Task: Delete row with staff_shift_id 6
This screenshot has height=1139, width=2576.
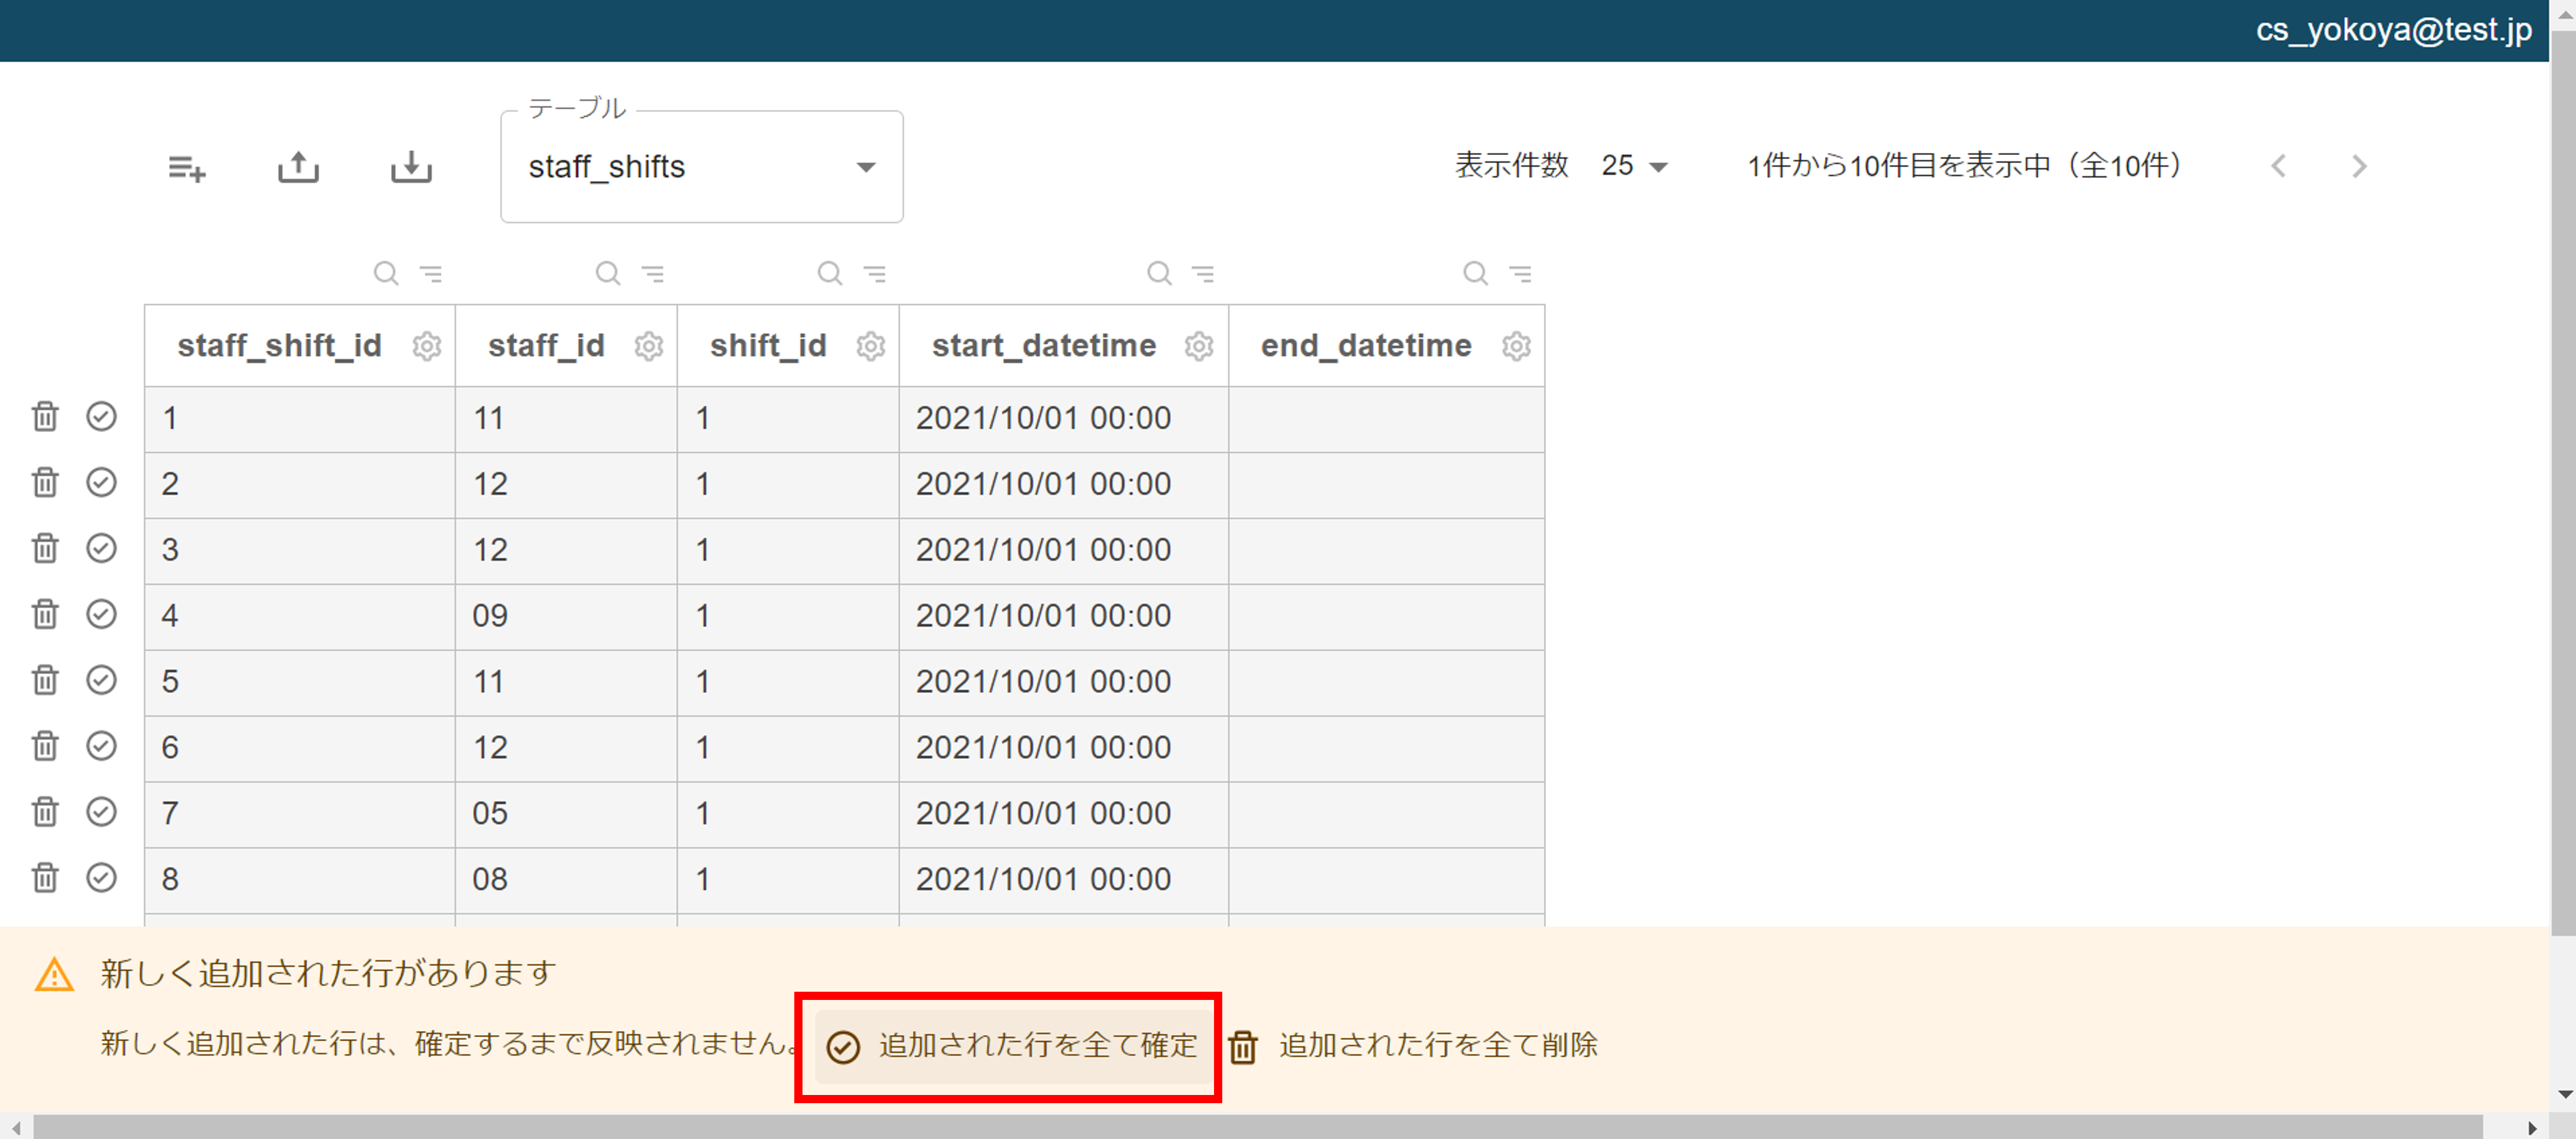Action: point(45,746)
